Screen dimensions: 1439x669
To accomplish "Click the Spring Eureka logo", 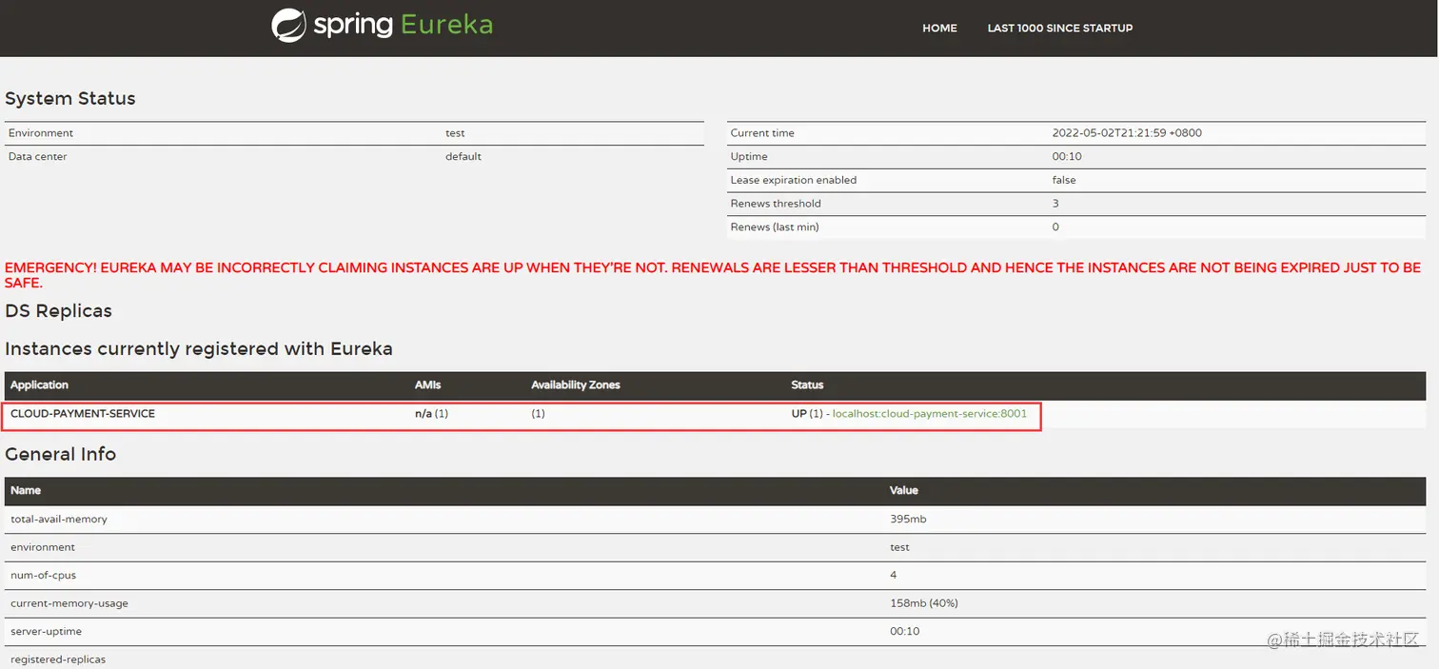I will [x=382, y=26].
